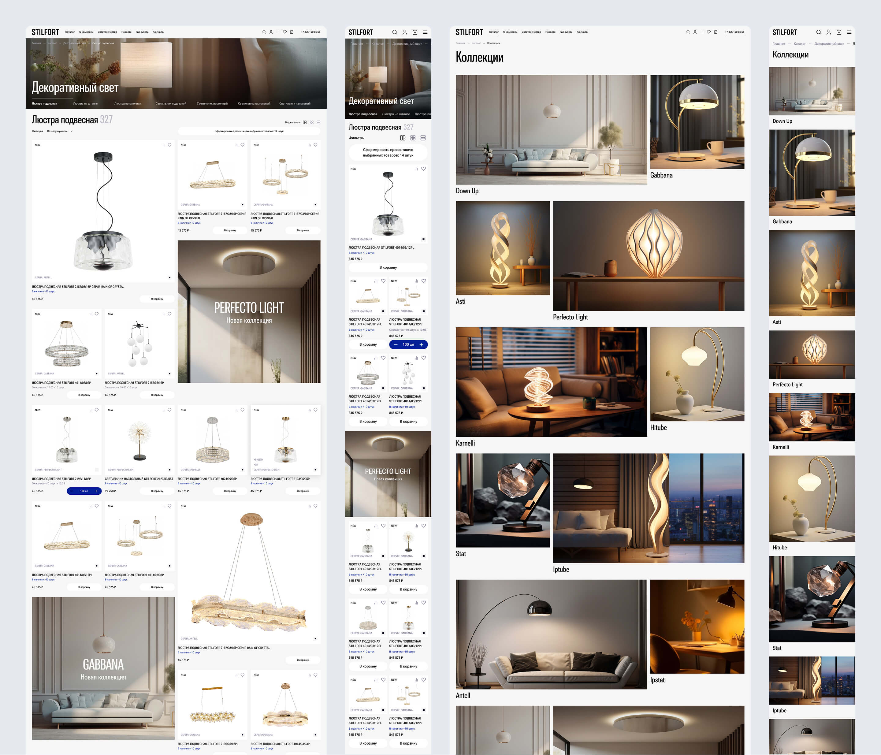The height and width of the screenshot is (755, 881).
Task: Switch to the Люстра потолочная tab in the desktop banner
Action: point(128,103)
